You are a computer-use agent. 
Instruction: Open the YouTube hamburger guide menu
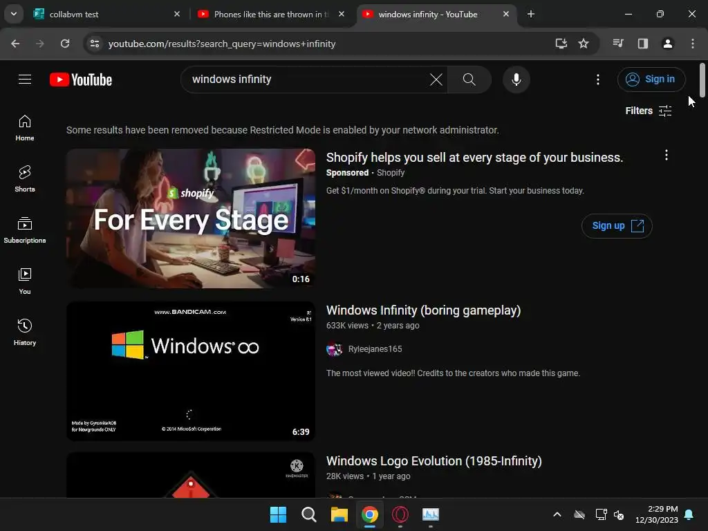(25, 80)
